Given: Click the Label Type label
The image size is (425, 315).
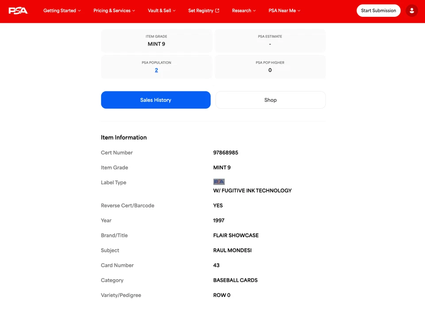Looking at the screenshot, I should point(113,182).
